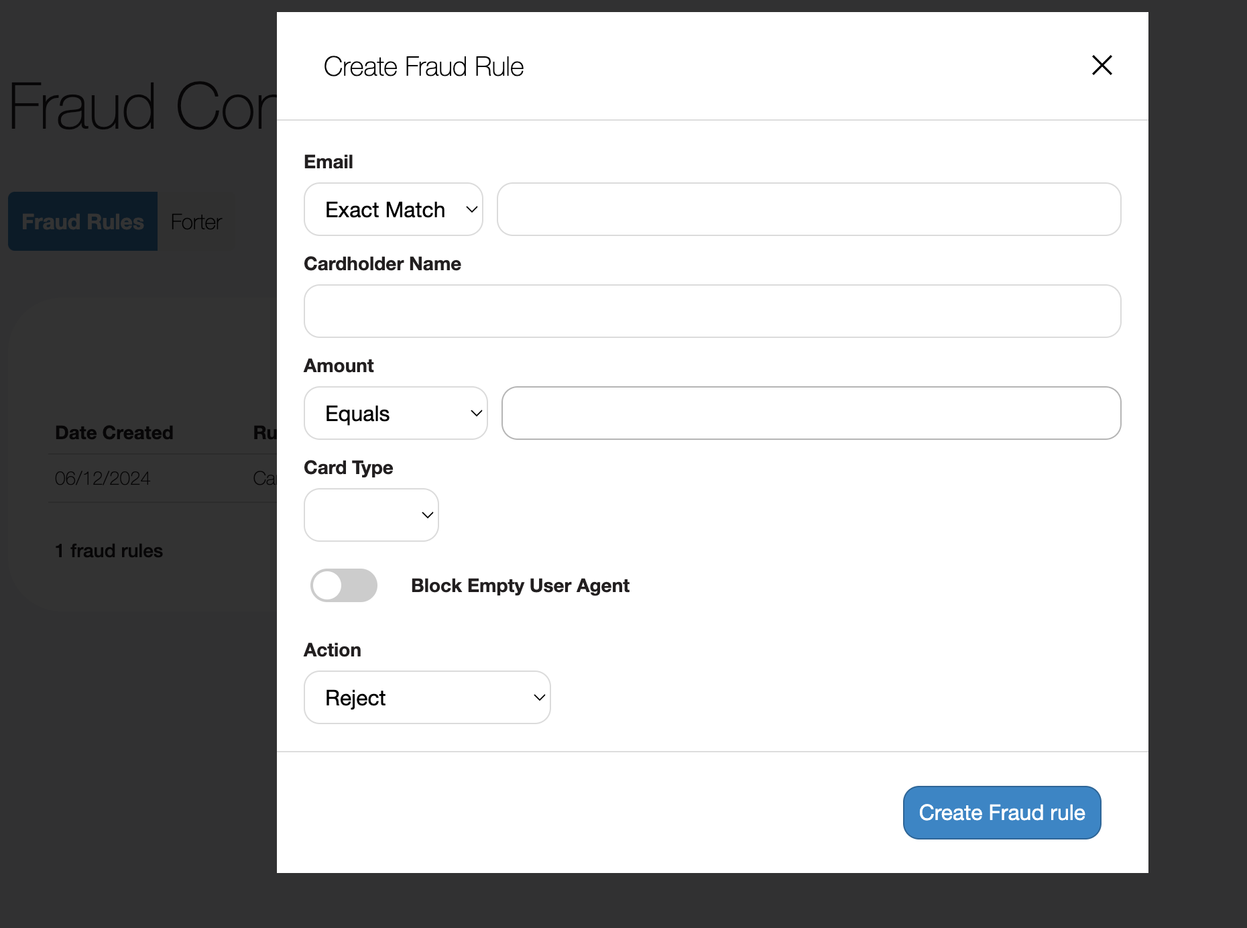Image resolution: width=1247 pixels, height=928 pixels.
Task: Click the '1 fraud rules' count text
Action: pos(109,550)
